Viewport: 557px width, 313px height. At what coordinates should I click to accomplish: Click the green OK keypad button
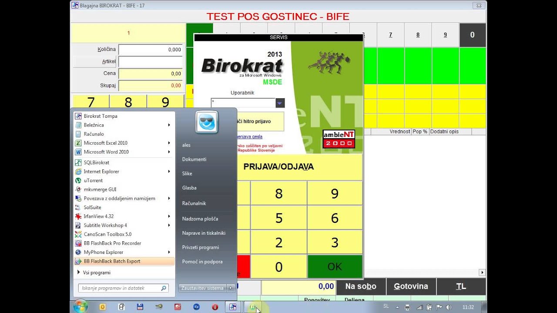pyautogui.click(x=335, y=266)
